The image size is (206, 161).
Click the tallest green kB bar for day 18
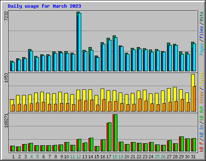point(116,133)
